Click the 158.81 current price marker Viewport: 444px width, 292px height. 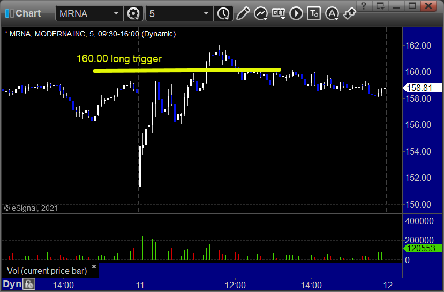(x=422, y=88)
